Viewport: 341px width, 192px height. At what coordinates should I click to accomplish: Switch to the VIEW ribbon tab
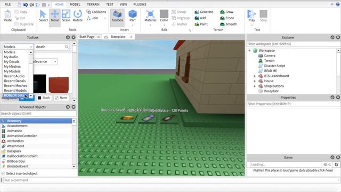tap(123, 4)
